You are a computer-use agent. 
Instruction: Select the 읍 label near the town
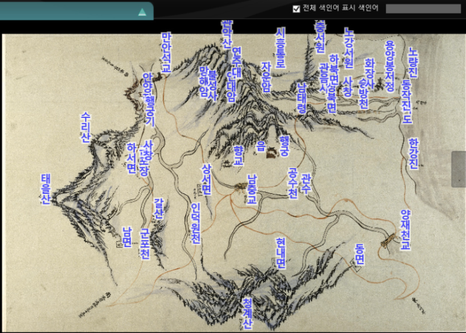pos(260,146)
